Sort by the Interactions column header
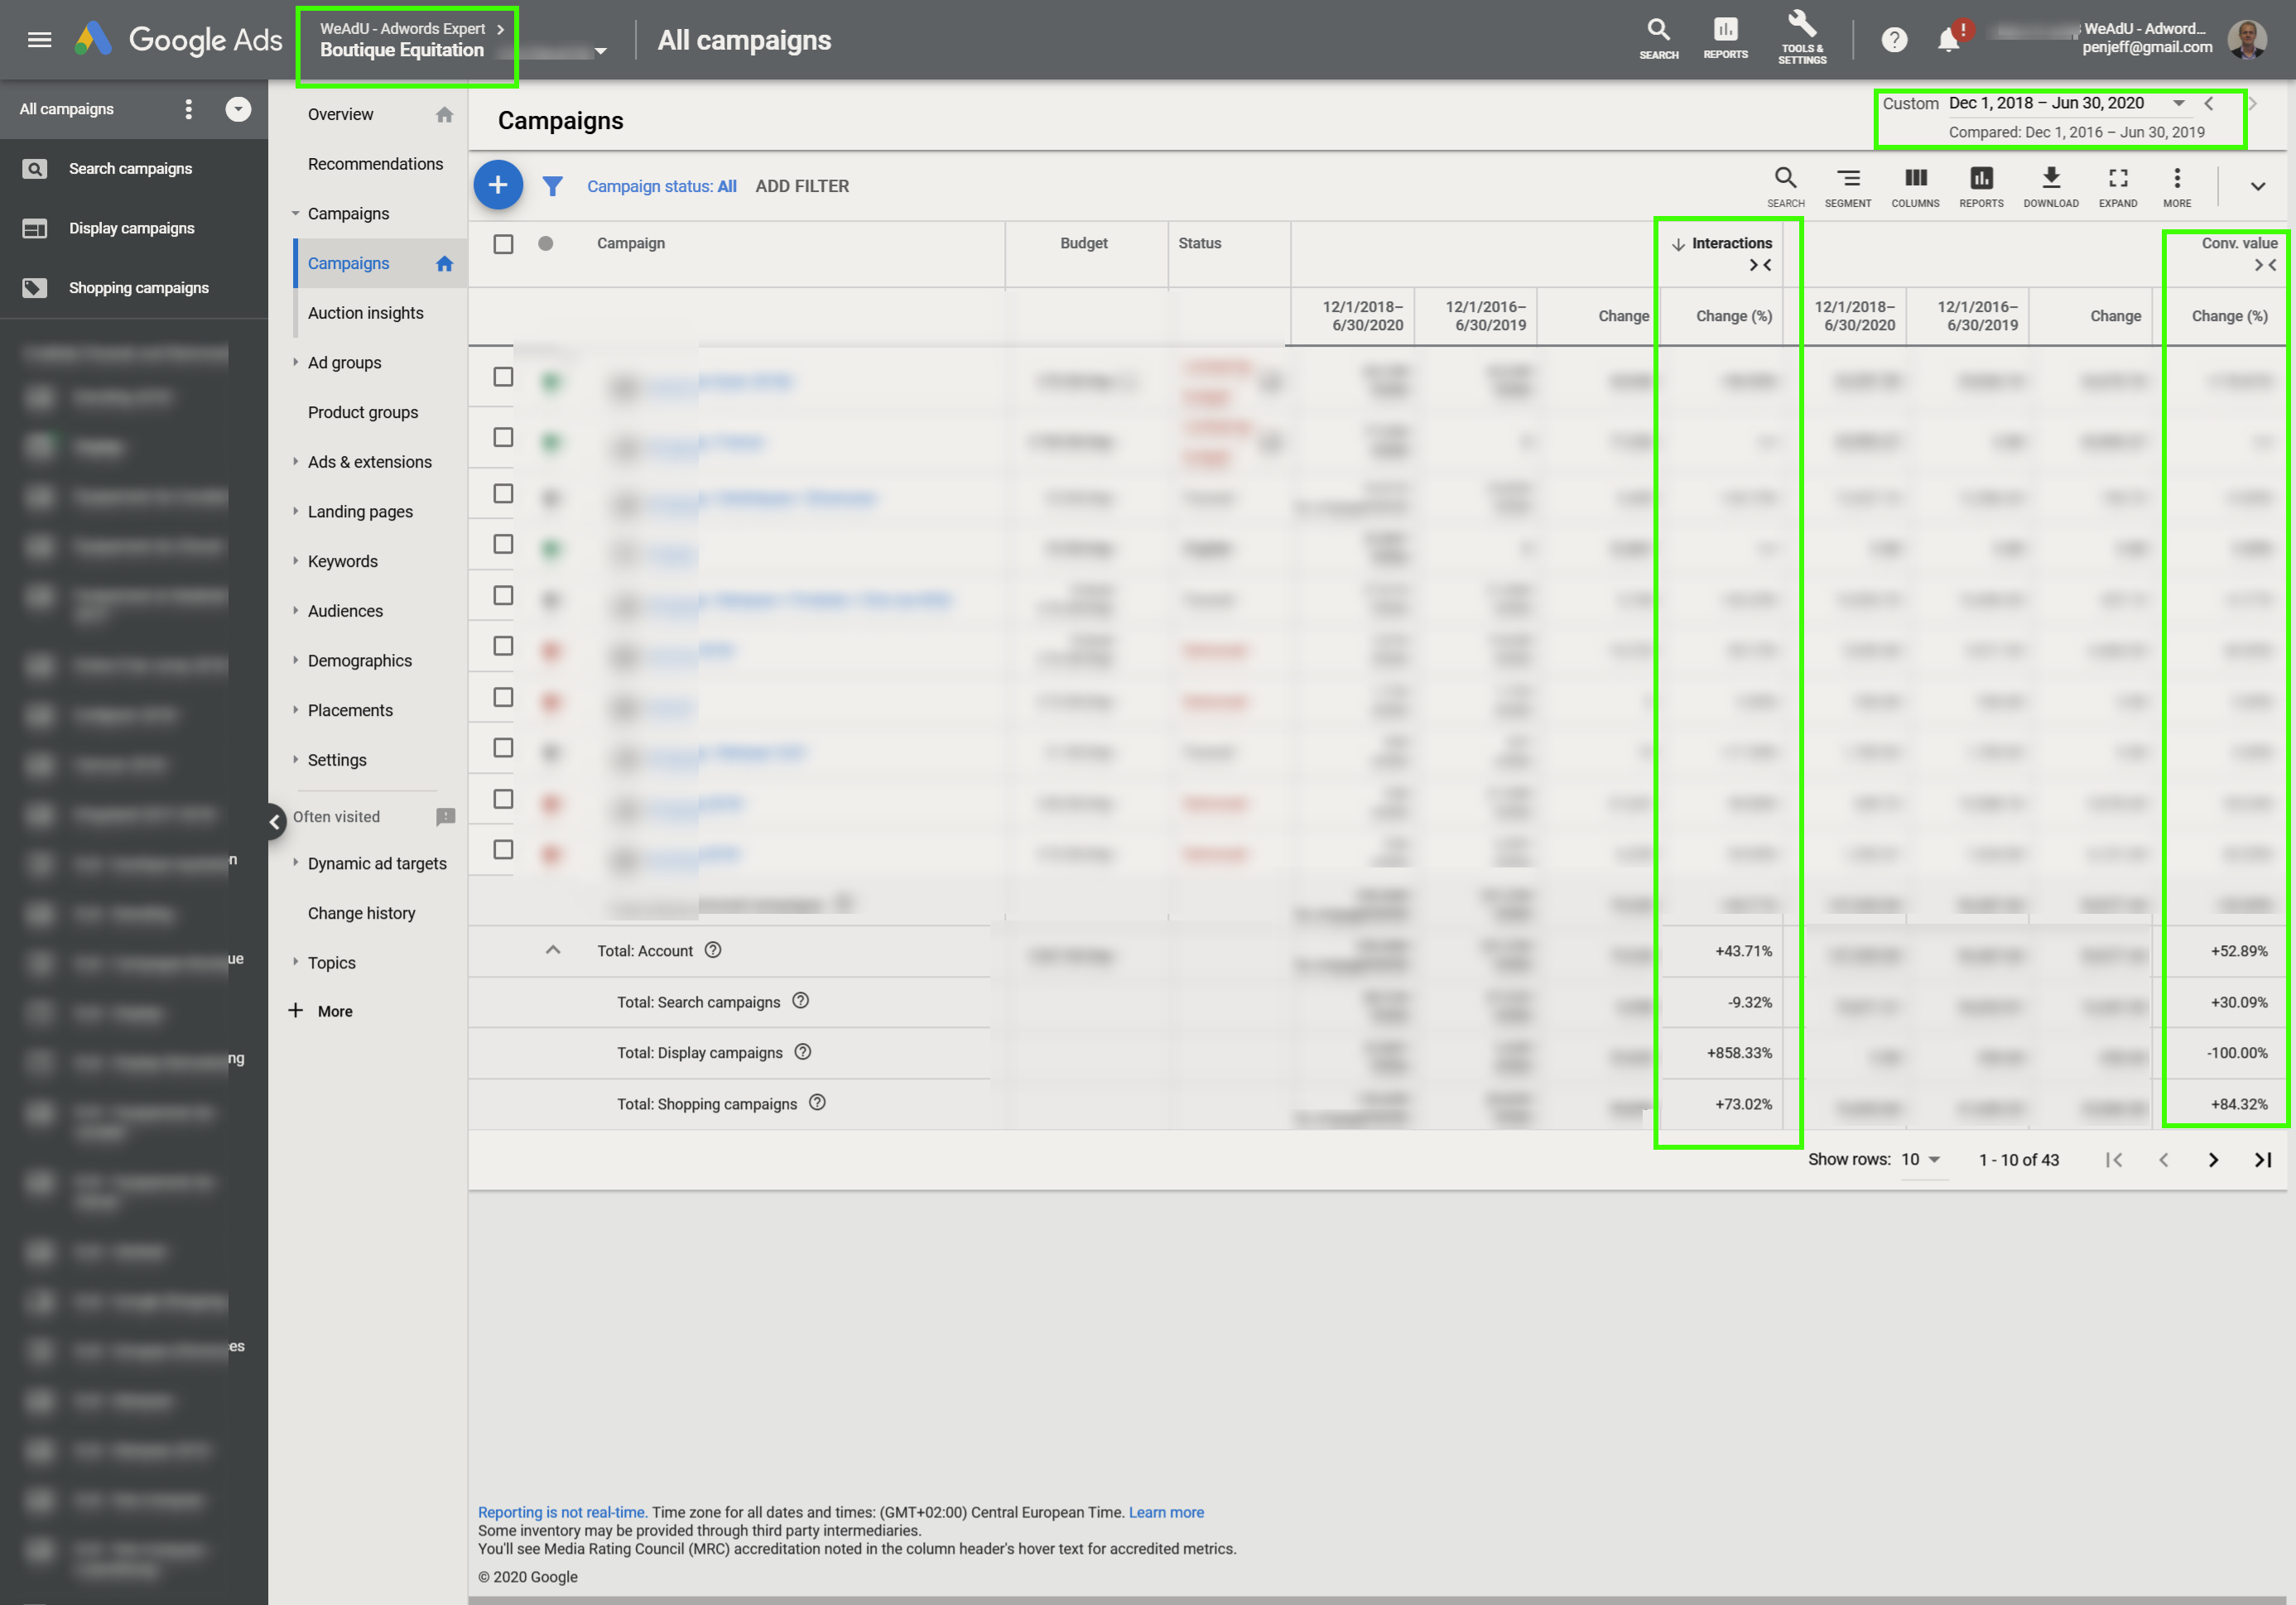Viewport: 2296px width, 1605px height. pyautogui.click(x=1731, y=243)
